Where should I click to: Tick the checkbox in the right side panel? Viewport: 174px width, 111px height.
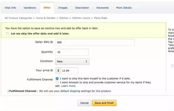coord(172,66)
